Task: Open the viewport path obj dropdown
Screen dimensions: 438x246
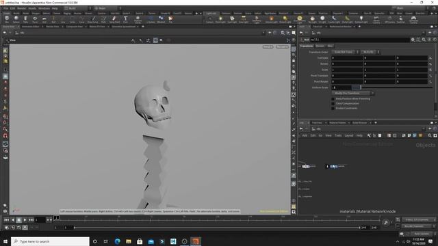Action: [x=263, y=33]
